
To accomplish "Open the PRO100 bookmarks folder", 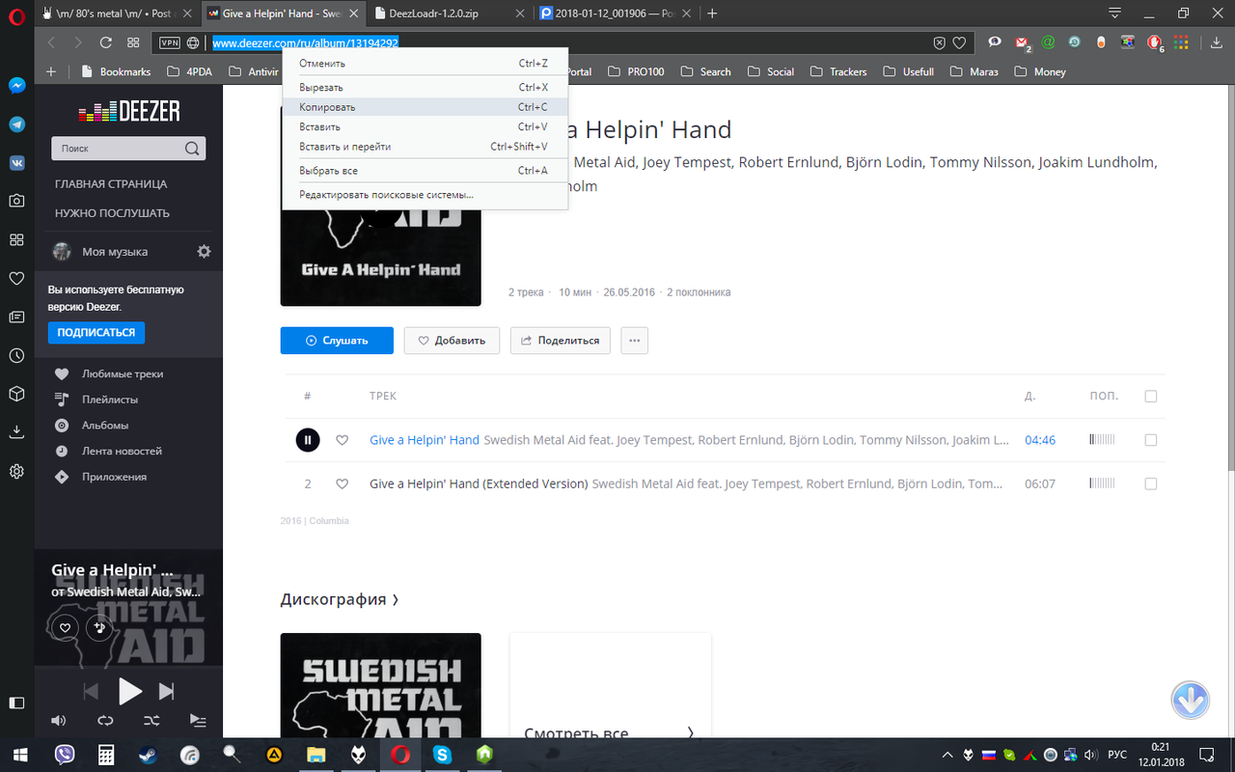I will point(636,71).
